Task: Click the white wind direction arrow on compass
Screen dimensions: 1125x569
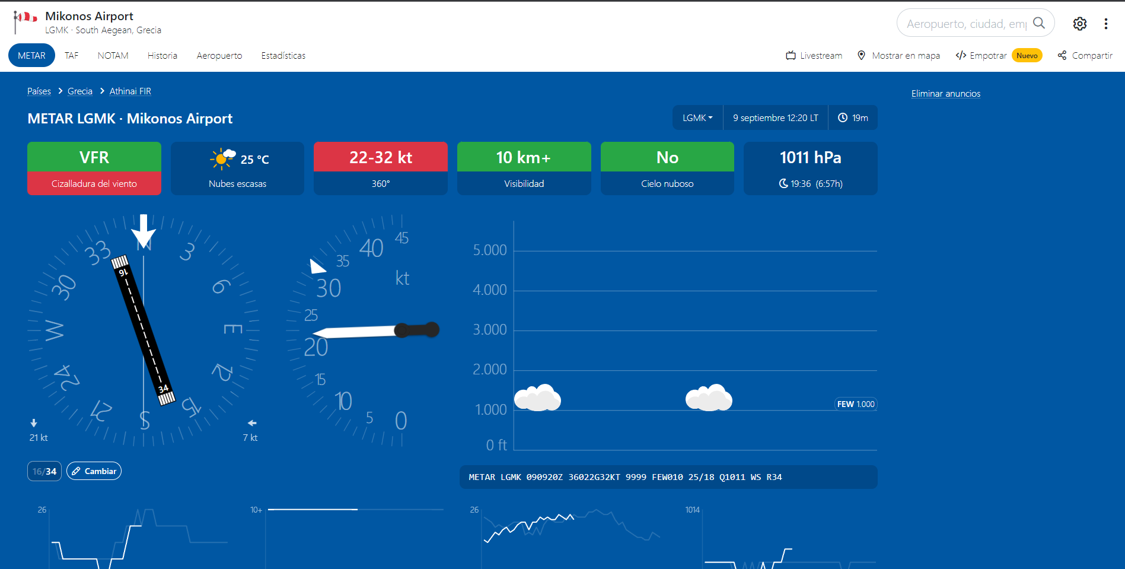Action: pos(144,231)
